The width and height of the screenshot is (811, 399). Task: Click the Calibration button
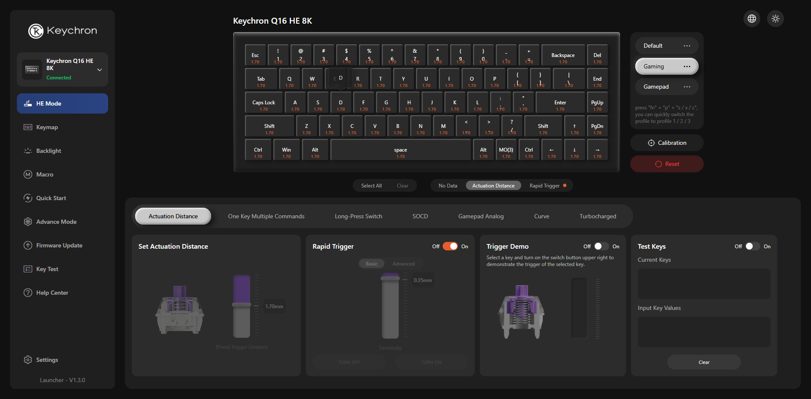pyautogui.click(x=667, y=143)
